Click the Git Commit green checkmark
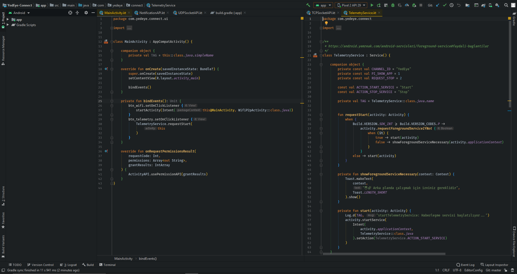 (445, 5)
